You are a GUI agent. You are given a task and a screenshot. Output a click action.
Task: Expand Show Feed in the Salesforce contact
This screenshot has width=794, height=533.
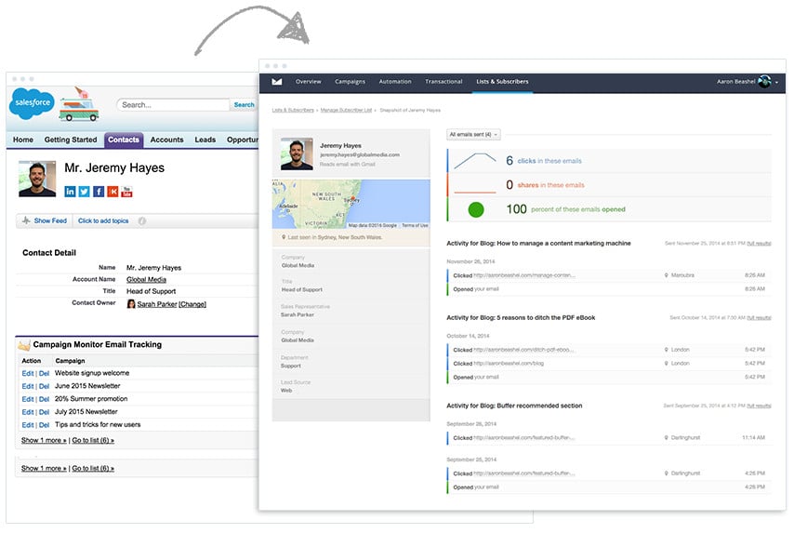point(45,220)
